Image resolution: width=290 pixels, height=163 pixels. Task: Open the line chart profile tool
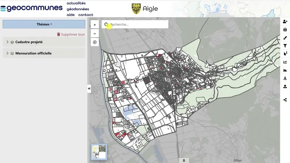pyautogui.click(x=285, y=62)
